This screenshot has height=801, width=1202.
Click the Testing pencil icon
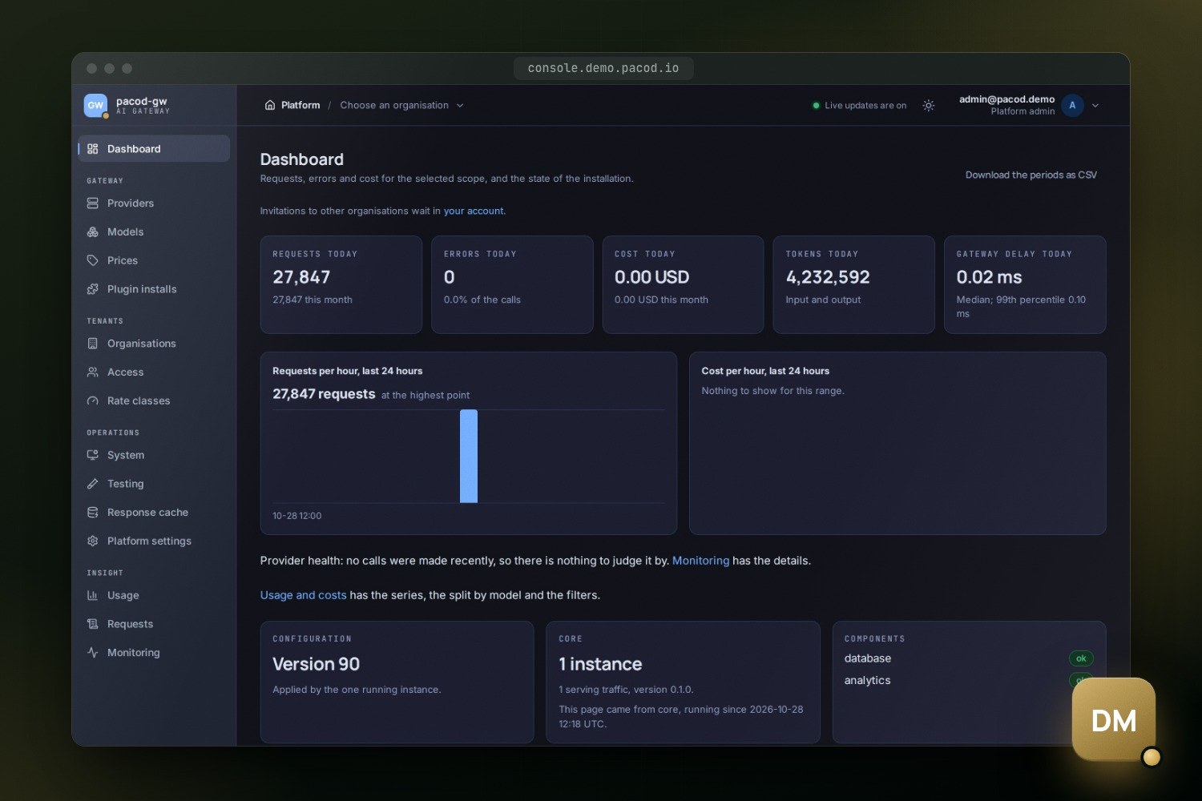tap(93, 484)
